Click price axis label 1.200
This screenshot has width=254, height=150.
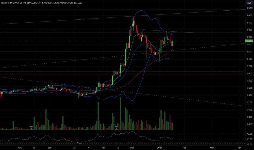(249, 103)
